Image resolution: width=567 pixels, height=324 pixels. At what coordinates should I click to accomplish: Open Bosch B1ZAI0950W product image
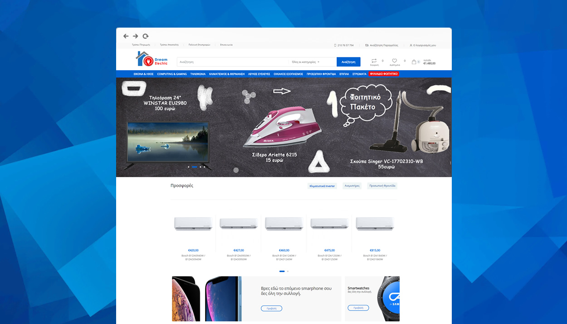pyautogui.click(x=239, y=224)
